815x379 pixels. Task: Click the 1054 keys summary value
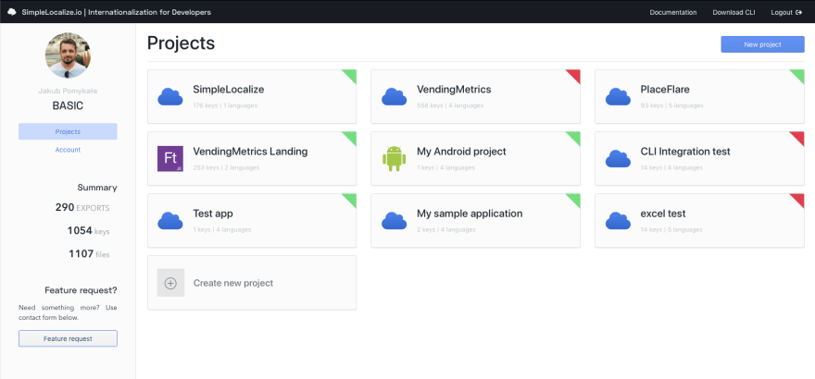point(88,231)
